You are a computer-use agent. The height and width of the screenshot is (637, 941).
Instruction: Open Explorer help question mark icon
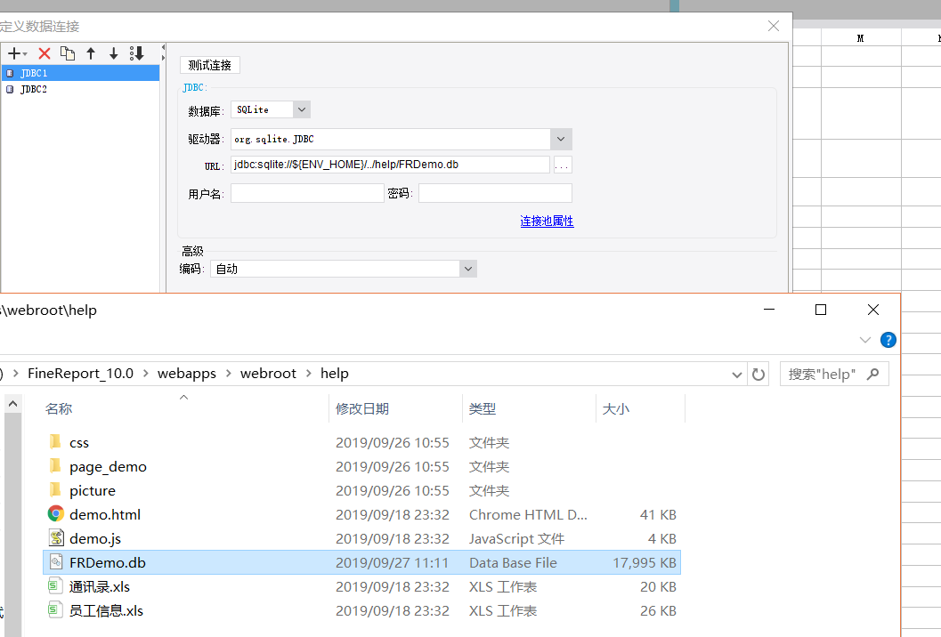pyautogui.click(x=888, y=340)
